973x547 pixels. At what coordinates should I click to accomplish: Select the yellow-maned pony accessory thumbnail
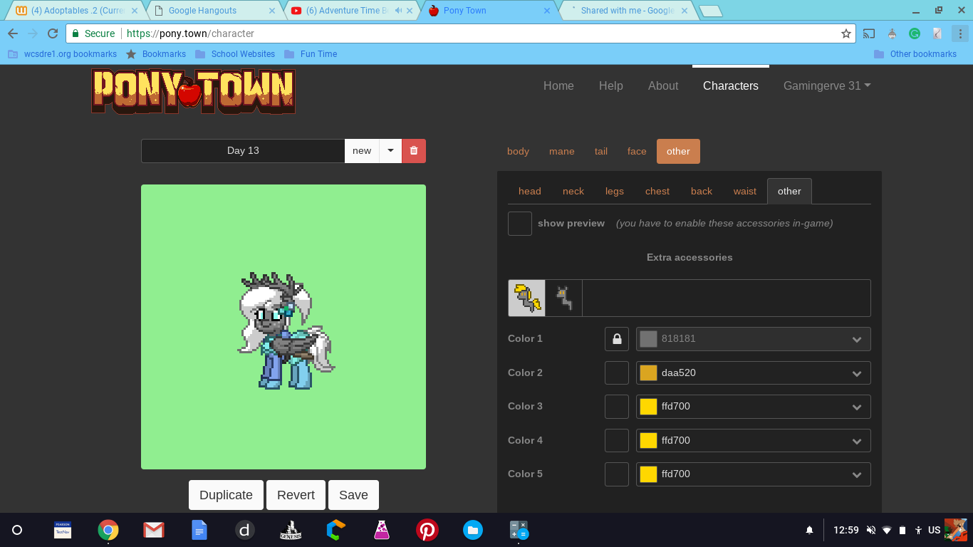click(527, 298)
